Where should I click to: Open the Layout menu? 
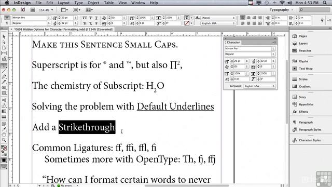(63, 3)
